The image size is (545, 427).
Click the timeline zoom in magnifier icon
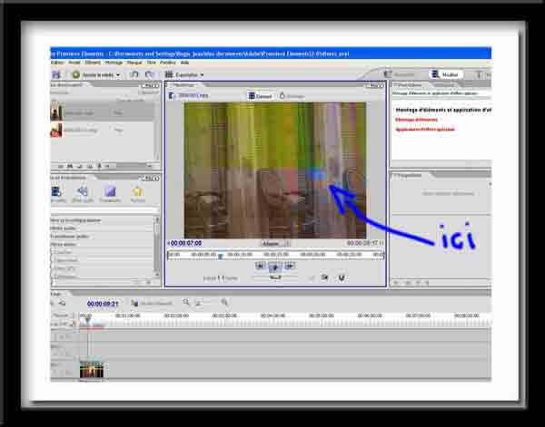point(224,303)
